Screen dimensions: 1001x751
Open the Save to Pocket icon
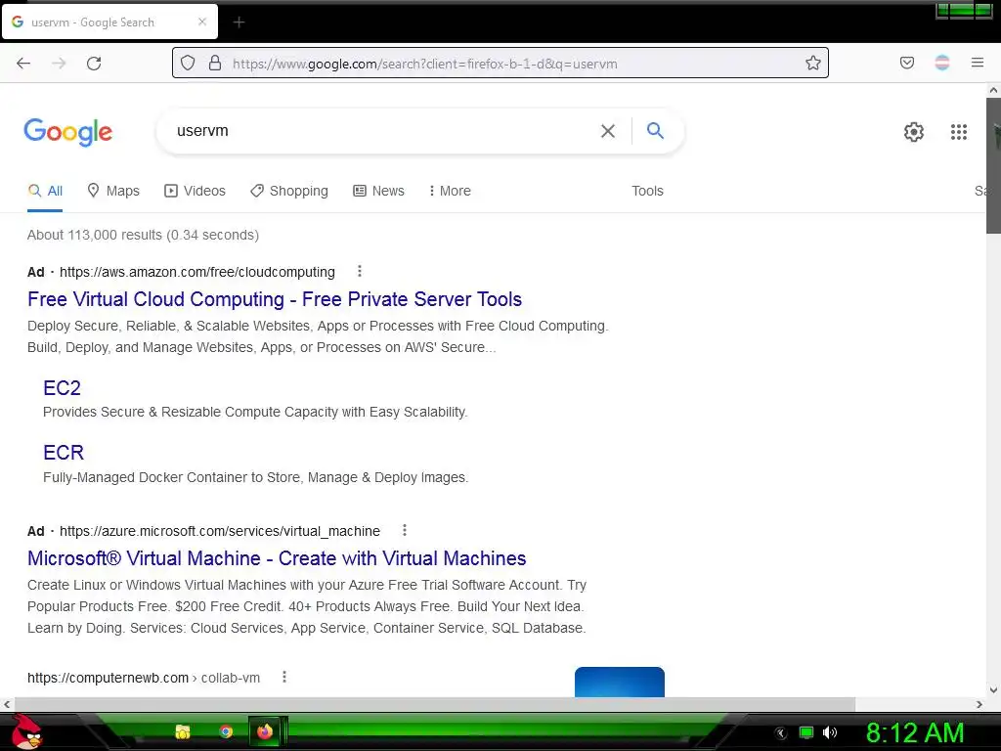pos(906,63)
